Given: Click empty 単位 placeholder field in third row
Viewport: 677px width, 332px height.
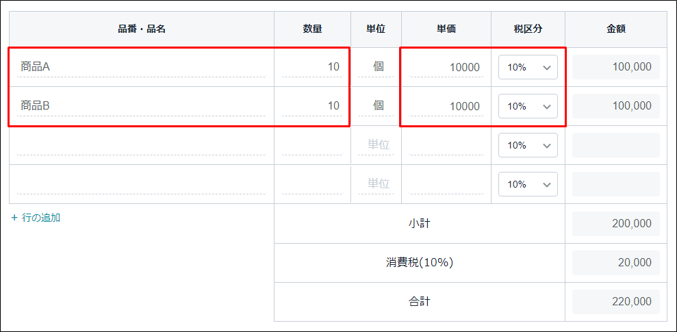Looking at the screenshot, I should (376, 145).
